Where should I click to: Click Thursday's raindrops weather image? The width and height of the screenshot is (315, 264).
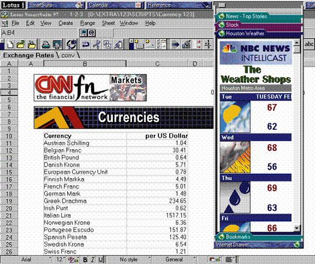[235, 197]
